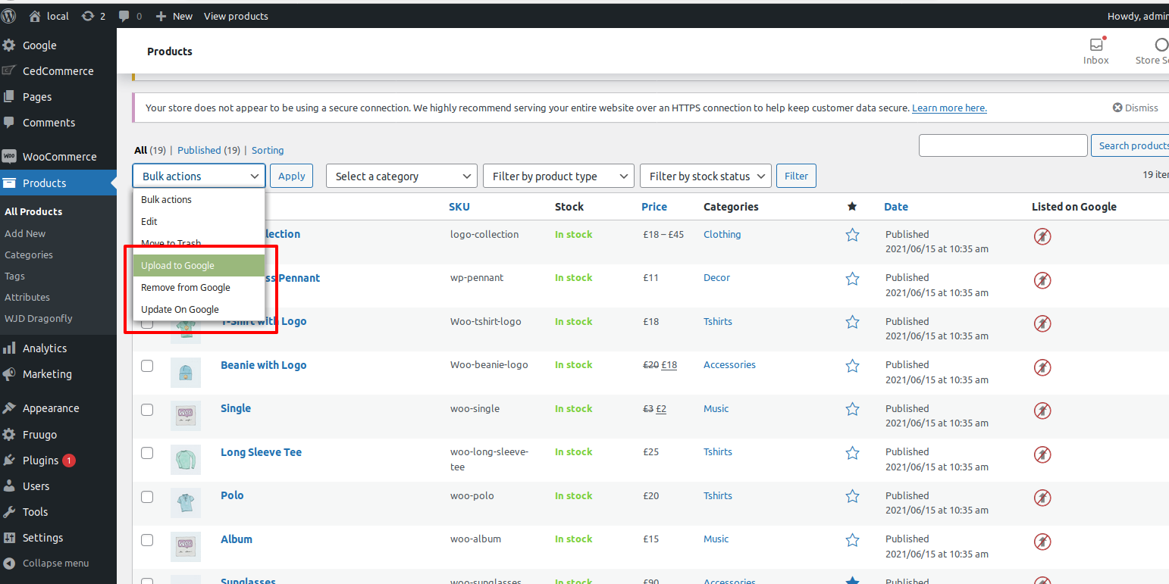
Task: Go to Categories in the Products submenu
Action: click(x=29, y=255)
